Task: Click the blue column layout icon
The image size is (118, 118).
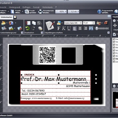Action: [91, 28]
